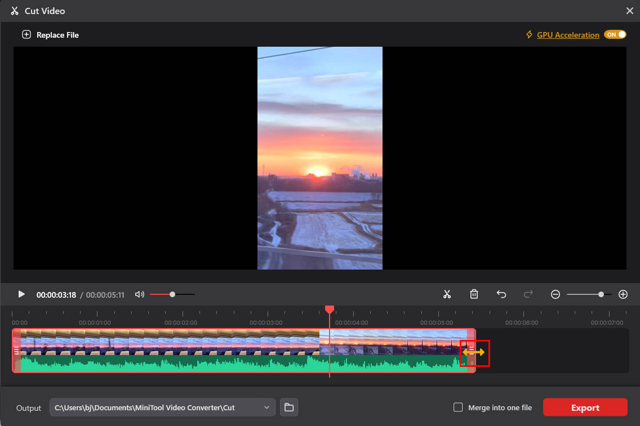Split the clip with scissors tool
640x426 pixels.
(x=447, y=294)
